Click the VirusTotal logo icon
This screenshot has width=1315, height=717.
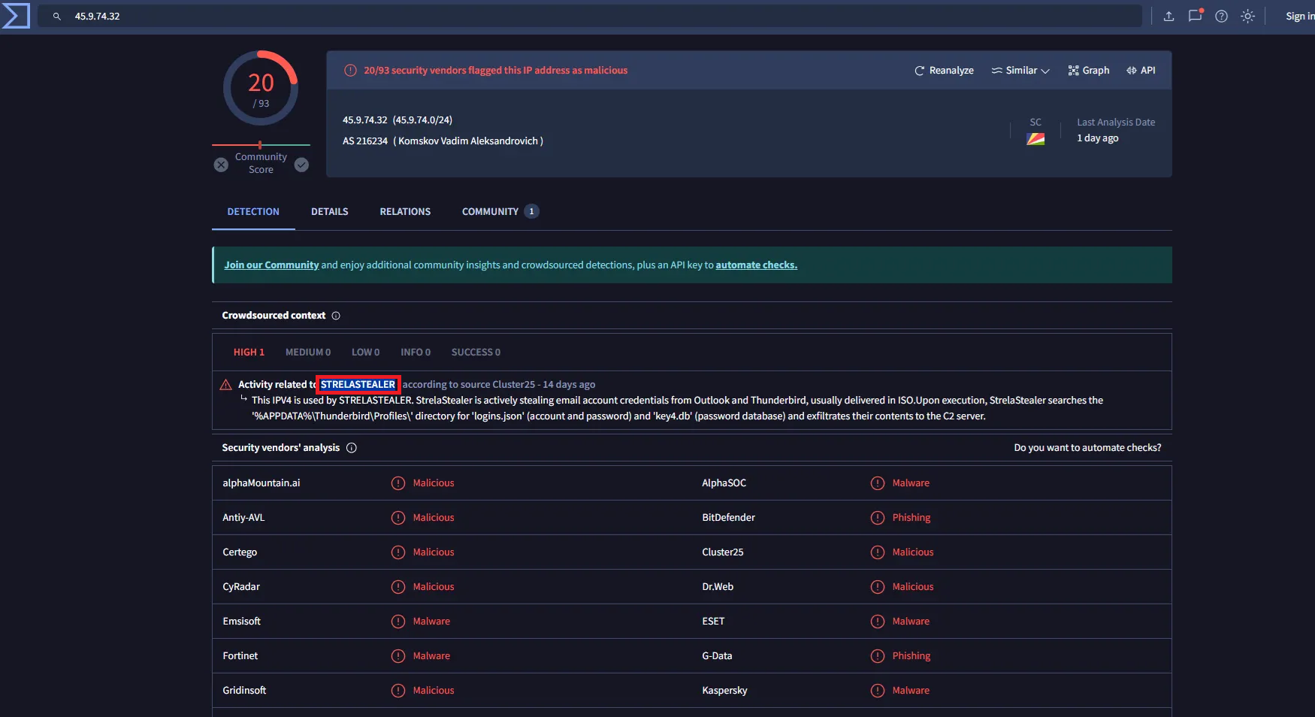pyautogui.click(x=16, y=16)
